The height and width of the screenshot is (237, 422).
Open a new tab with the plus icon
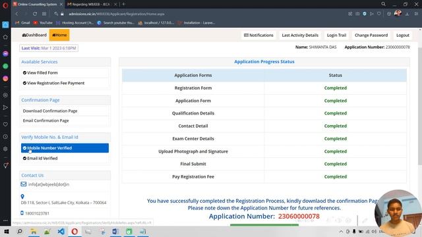[x=123, y=4]
